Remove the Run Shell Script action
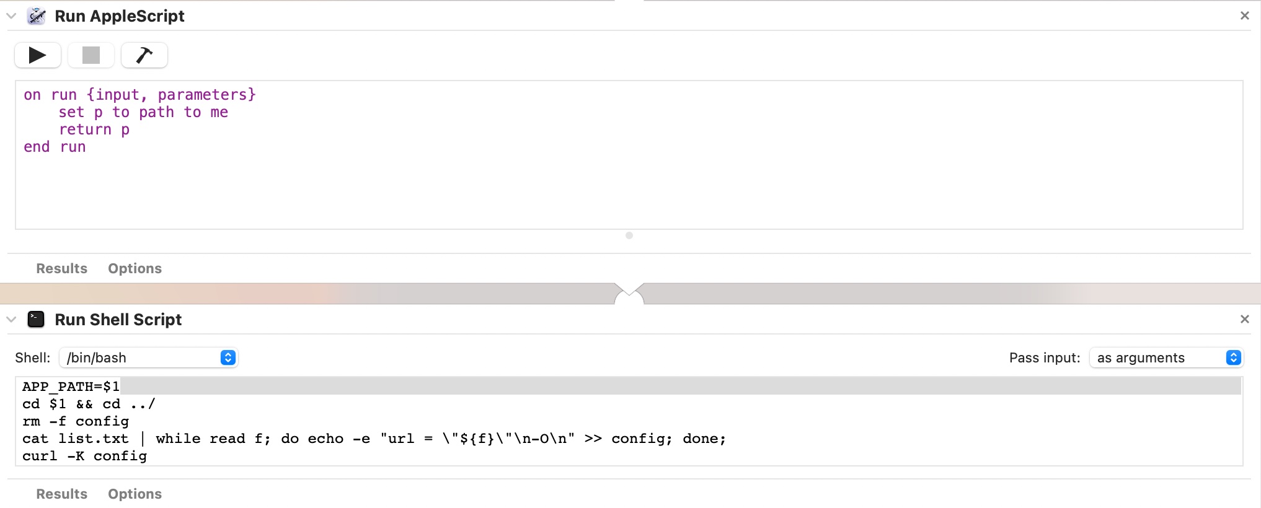This screenshot has width=1261, height=508. click(1244, 319)
